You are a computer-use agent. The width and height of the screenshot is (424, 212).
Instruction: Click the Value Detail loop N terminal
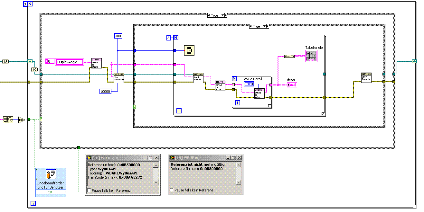click(x=234, y=79)
